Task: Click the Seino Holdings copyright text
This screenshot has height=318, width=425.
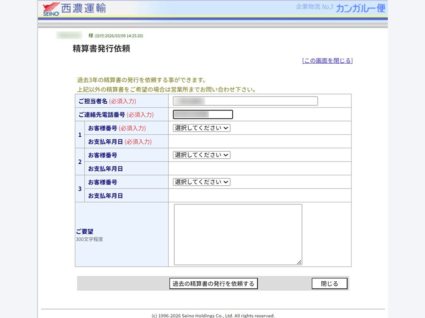Action: click(x=213, y=316)
